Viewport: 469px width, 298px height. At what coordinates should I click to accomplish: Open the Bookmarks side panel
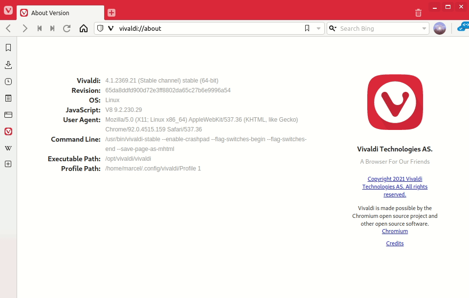(x=8, y=47)
